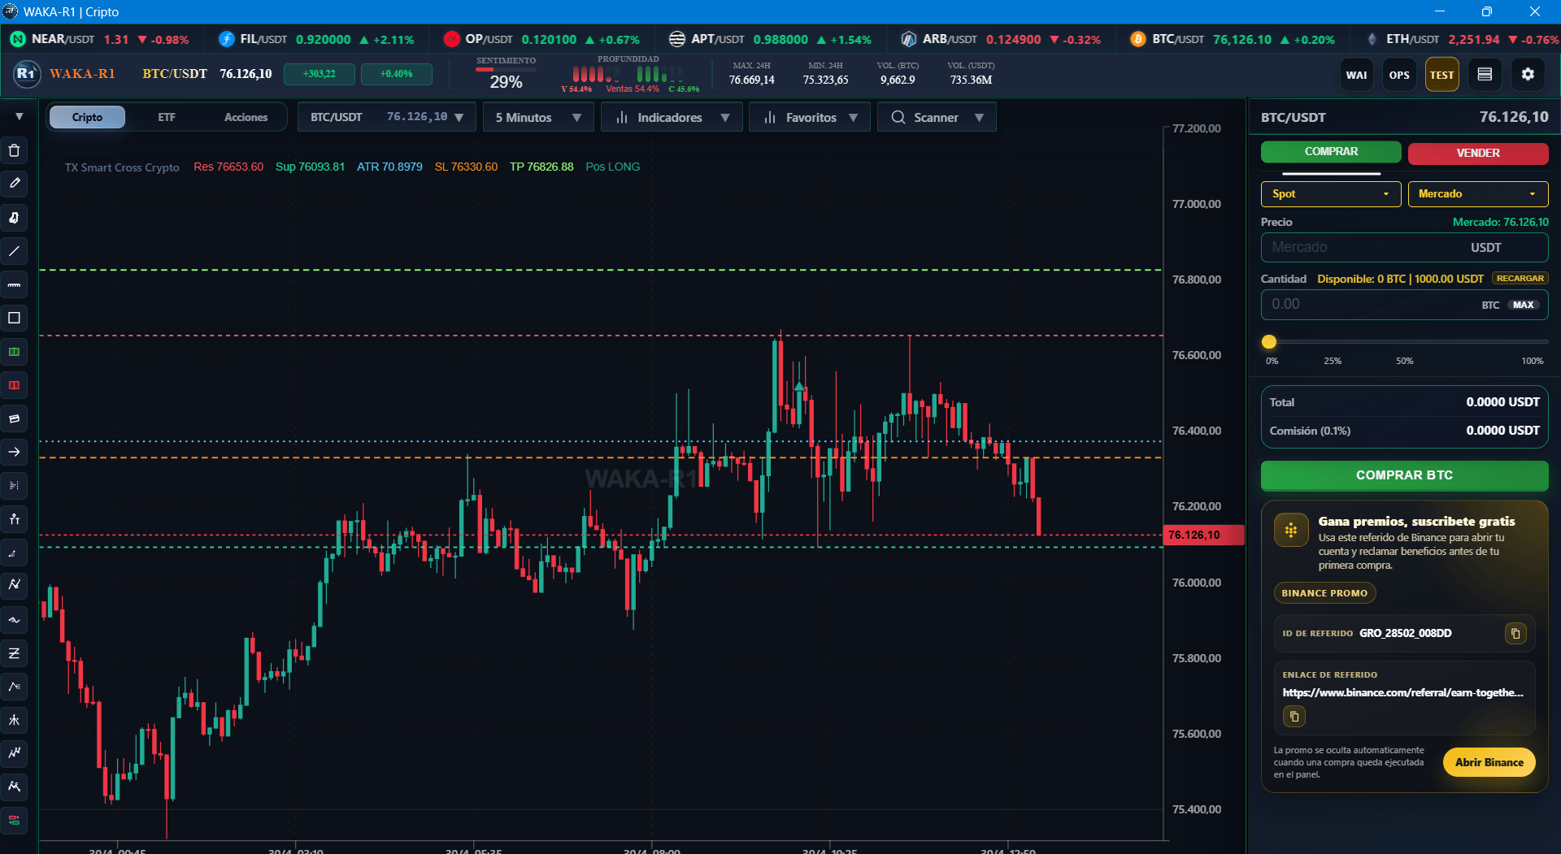Viewport: 1561px width, 854px height.
Task: Click the trash can delete-drawings tool
Action: tap(14, 150)
